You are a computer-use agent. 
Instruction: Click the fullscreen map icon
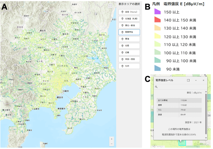coord(110,6)
